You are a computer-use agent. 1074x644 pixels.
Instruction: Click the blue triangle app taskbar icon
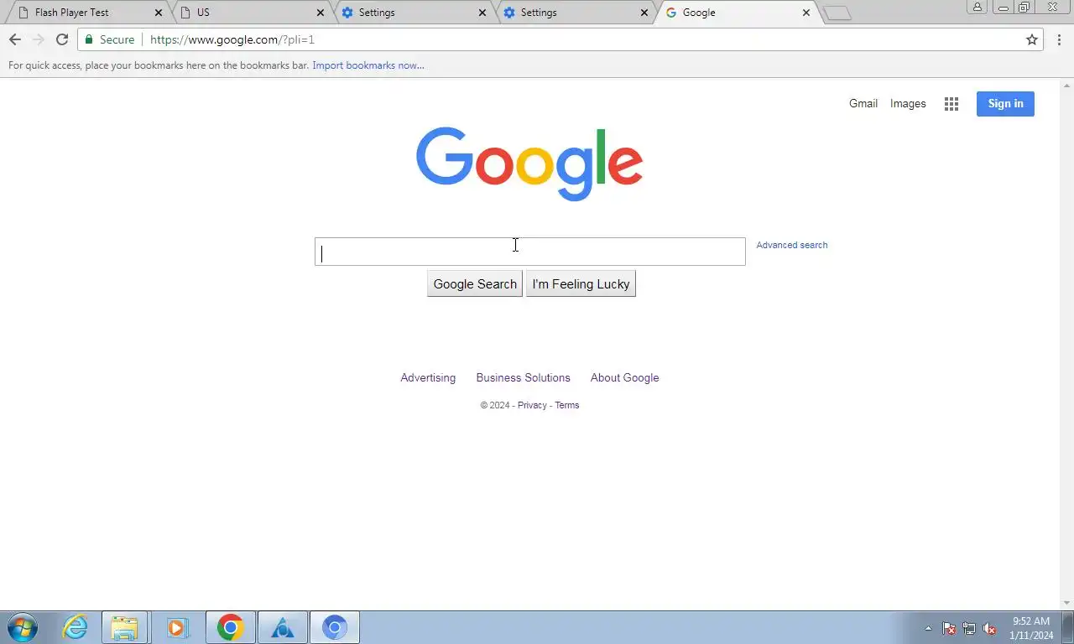[282, 627]
